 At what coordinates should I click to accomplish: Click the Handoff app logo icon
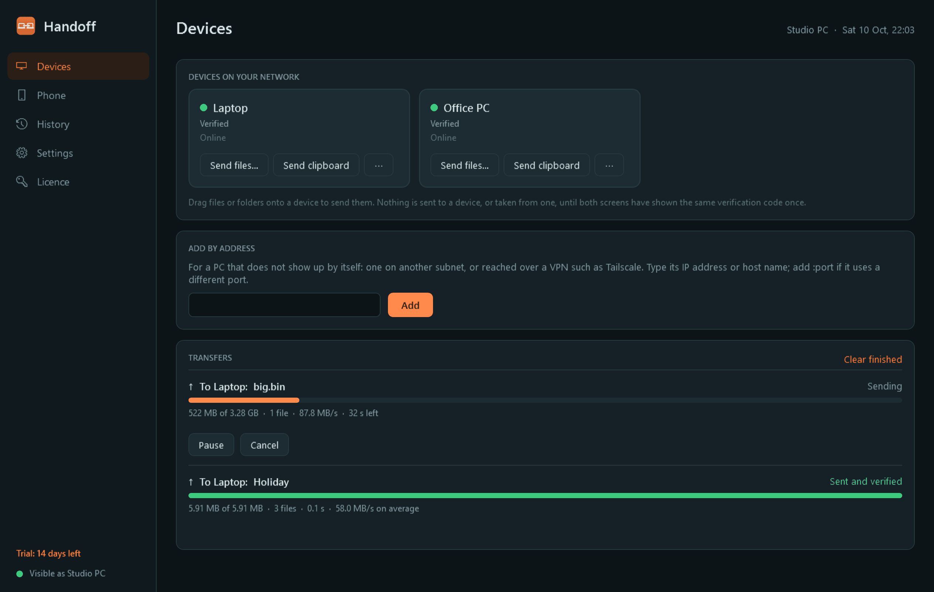click(x=25, y=26)
